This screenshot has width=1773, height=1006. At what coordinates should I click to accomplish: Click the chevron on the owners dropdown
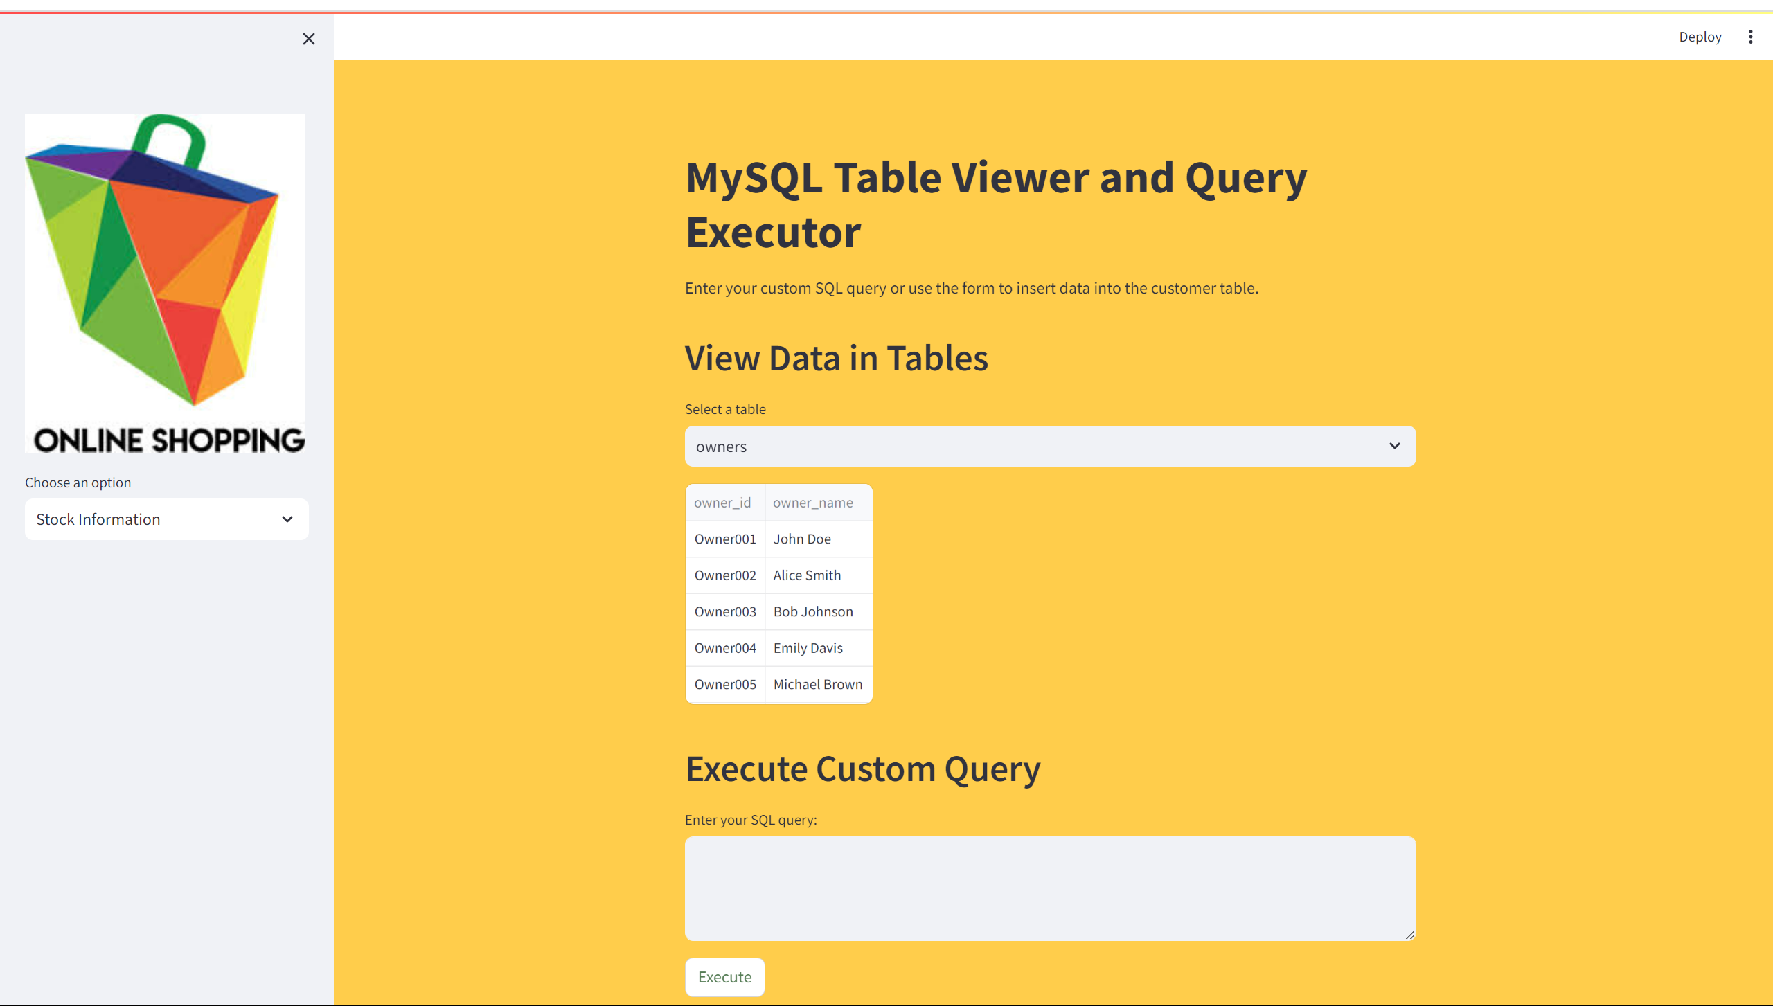click(1394, 447)
